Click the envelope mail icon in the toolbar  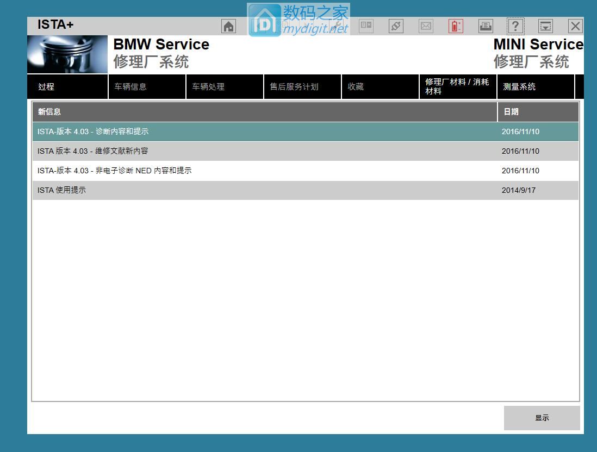[426, 26]
